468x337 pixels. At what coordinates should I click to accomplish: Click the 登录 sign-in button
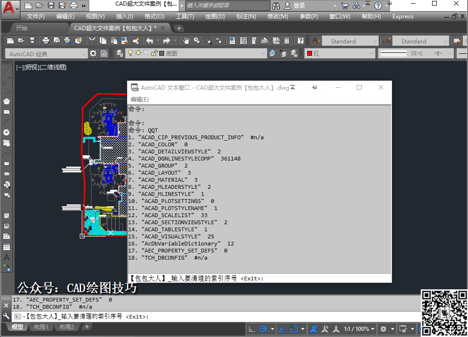pyautogui.click(x=295, y=5)
